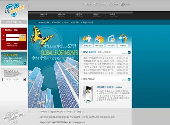
Task: Click the gray footer company logo
Action: (x=14, y=117)
